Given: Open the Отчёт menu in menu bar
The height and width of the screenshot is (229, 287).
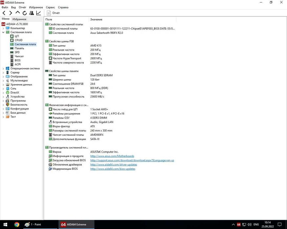Looking at the screenshot, I should [x=22, y=7].
